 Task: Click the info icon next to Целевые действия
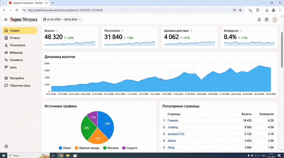tap(191, 31)
